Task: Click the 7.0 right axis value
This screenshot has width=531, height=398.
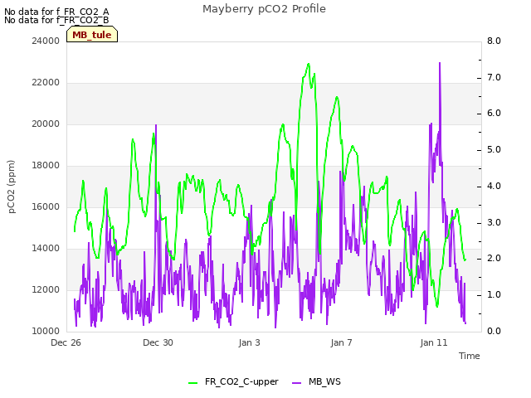Action: point(494,77)
